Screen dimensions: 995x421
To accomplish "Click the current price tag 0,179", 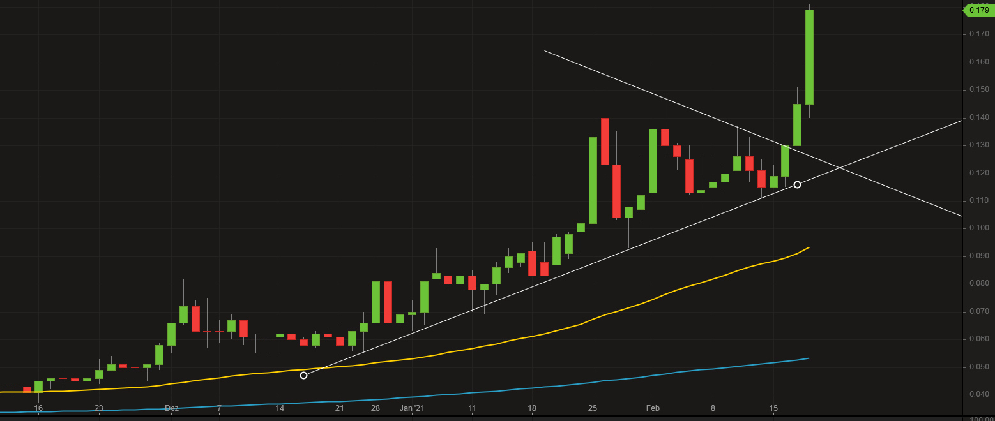I will pos(978,10).
